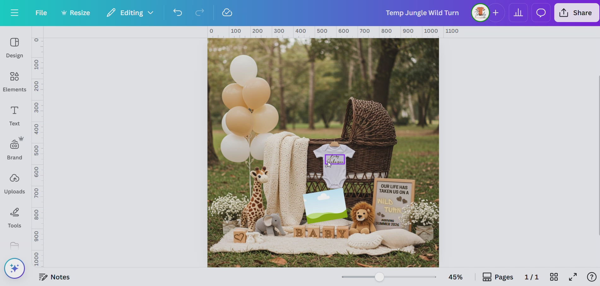Launch the Canva AI sparkle assistant
Screen dimensions: 600x286
(x=15, y=268)
